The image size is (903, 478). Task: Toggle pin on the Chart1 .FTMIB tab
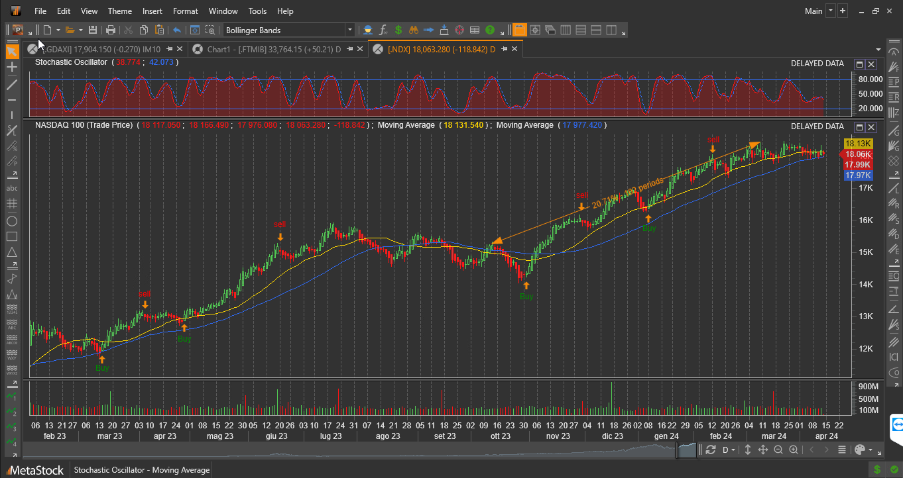[x=349, y=49]
